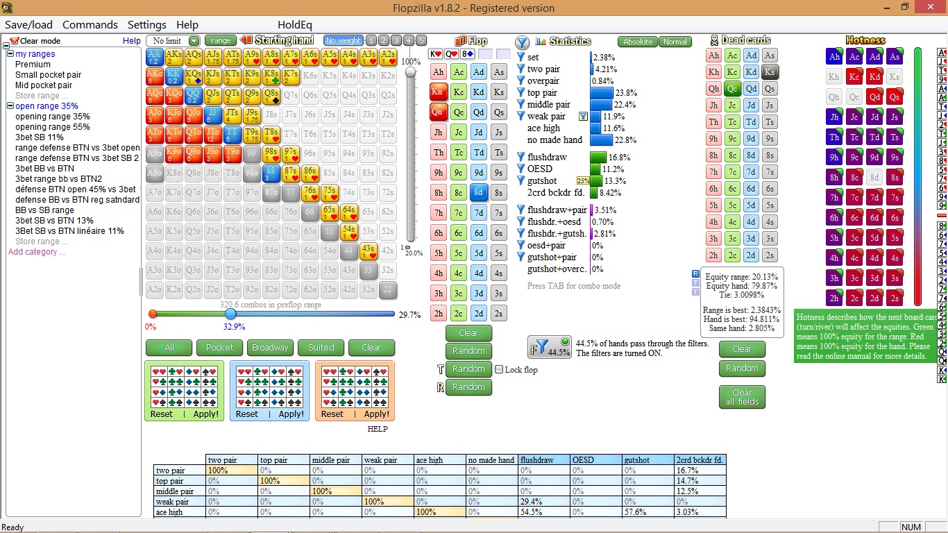Toggle the filter icon beside 'middle pair'
The width and height of the screenshot is (948, 533).
pyautogui.click(x=521, y=105)
